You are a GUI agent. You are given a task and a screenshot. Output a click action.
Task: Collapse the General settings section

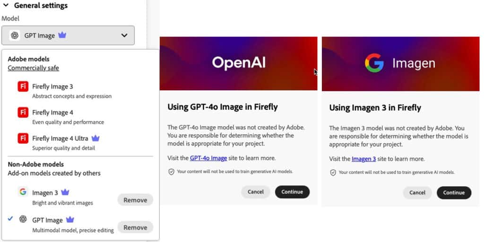click(x=6, y=5)
